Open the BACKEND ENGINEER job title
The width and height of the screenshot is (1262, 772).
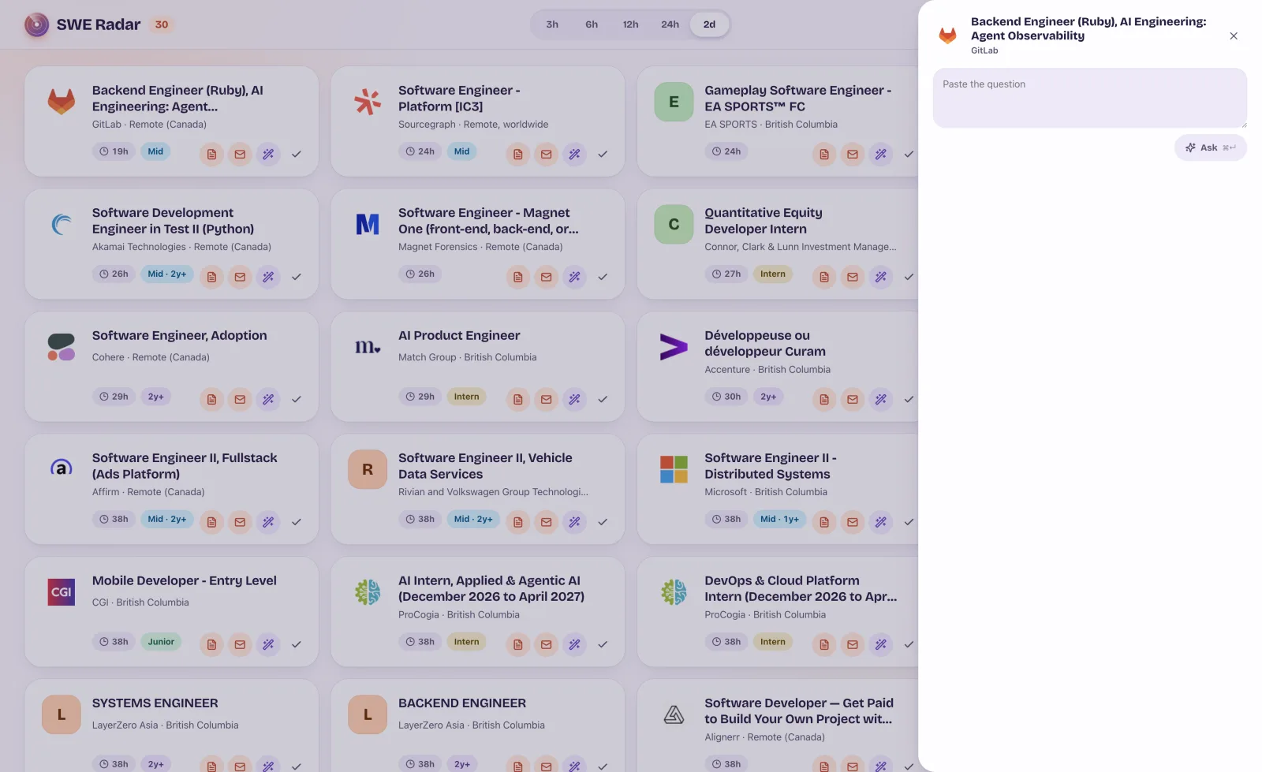pyautogui.click(x=462, y=703)
